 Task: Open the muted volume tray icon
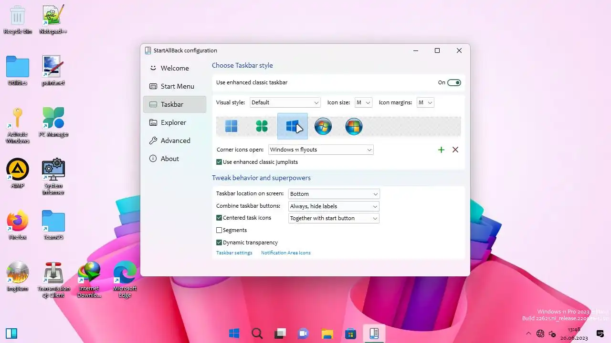tap(552, 333)
